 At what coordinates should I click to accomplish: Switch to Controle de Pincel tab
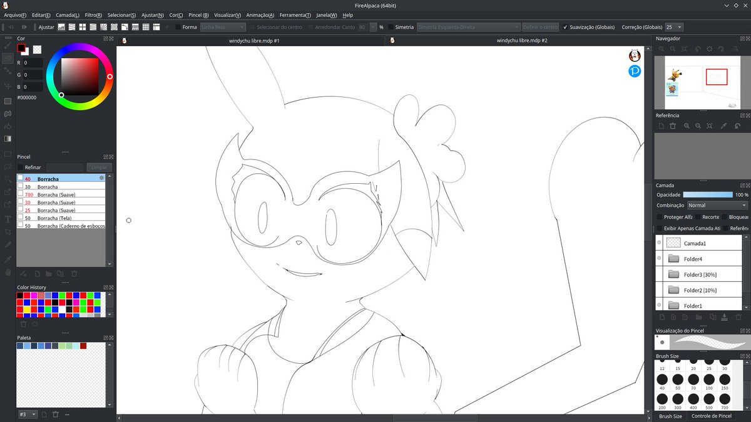[712, 416]
